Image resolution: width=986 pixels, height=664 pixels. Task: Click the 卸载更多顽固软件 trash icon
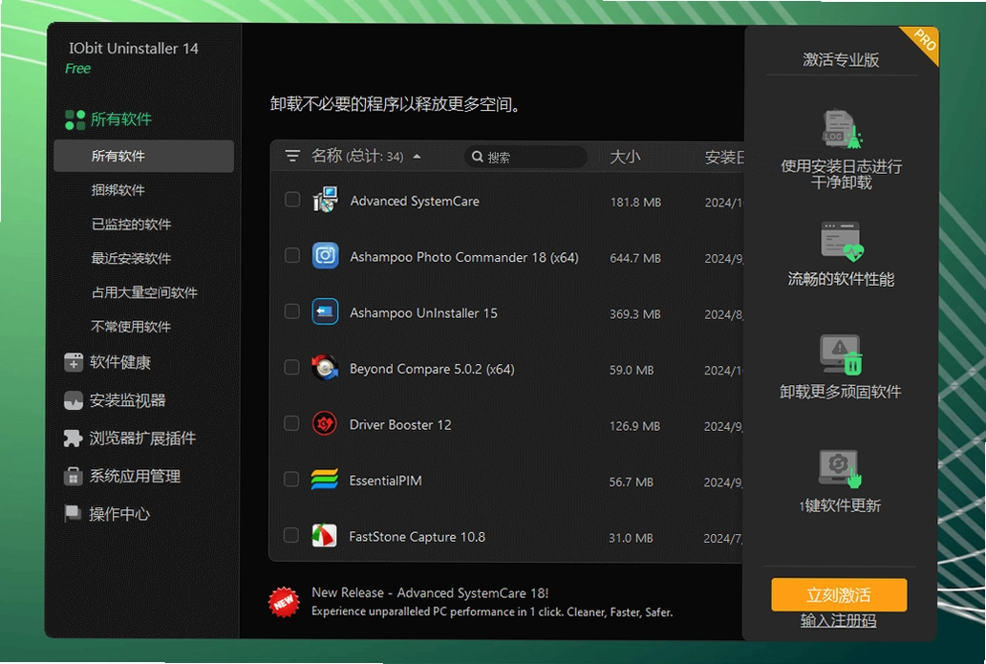tap(842, 354)
